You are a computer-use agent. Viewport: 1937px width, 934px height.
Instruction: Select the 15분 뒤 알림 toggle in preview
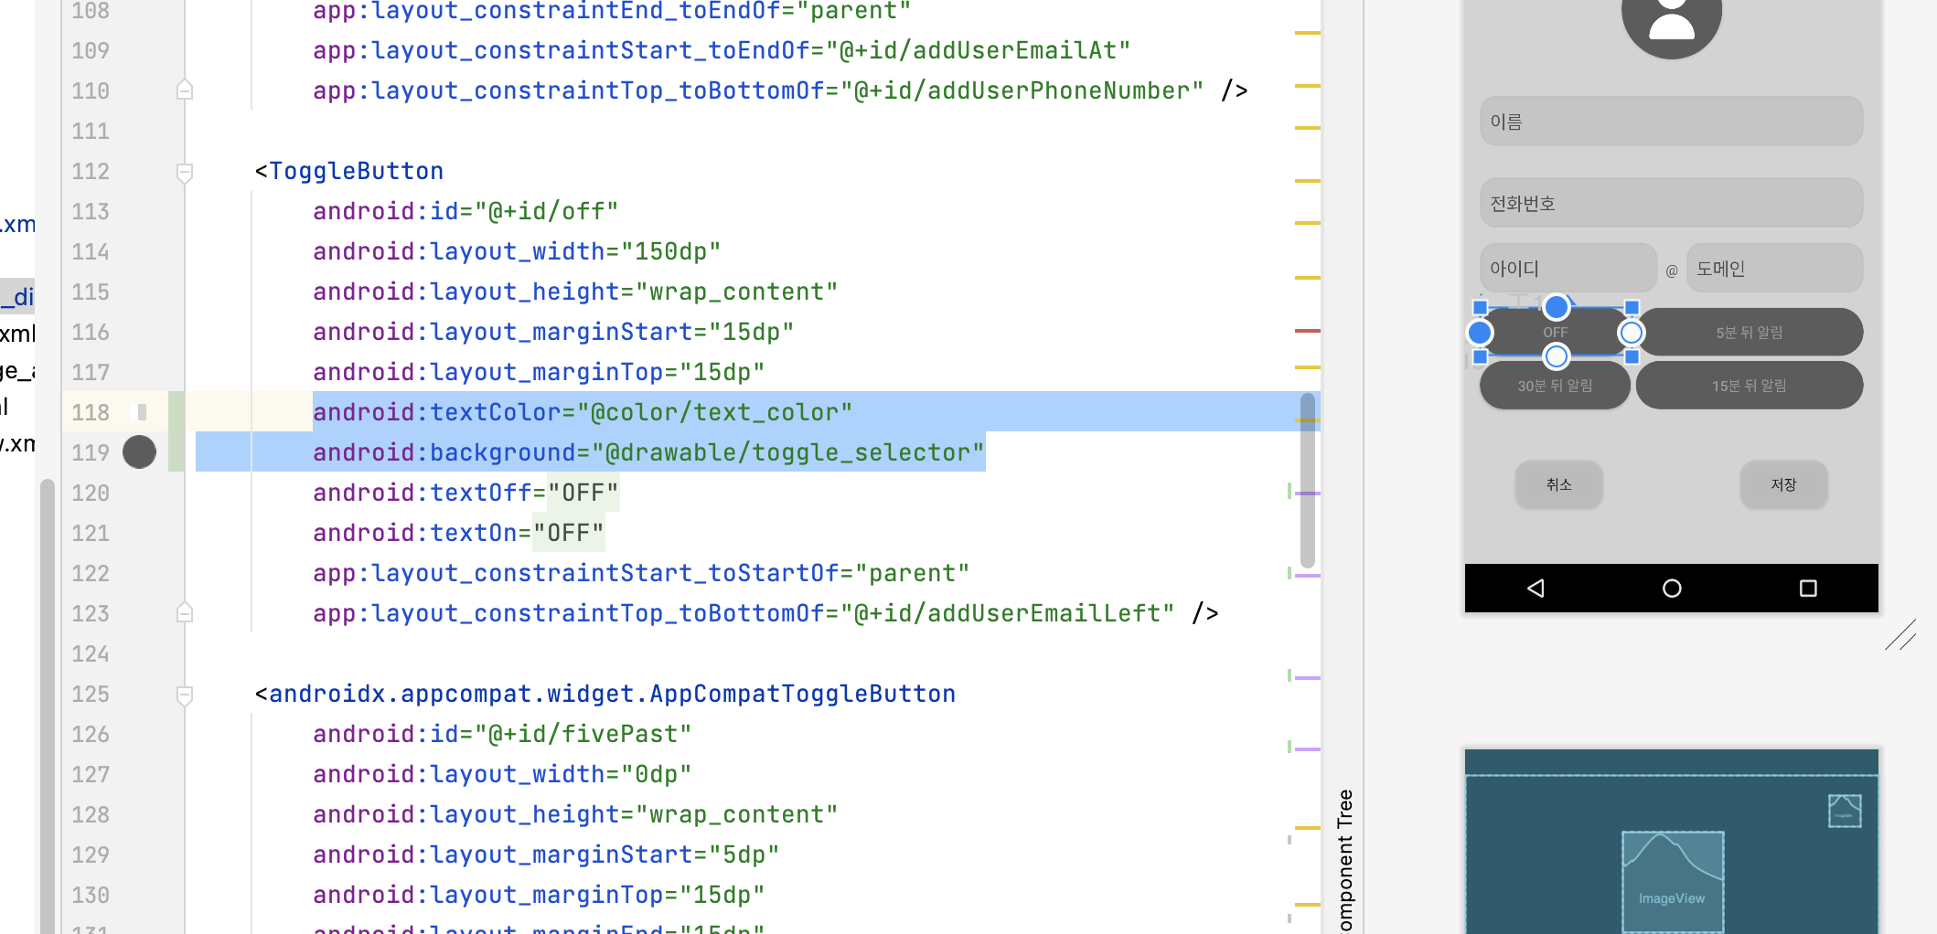tap(1749, 386)
